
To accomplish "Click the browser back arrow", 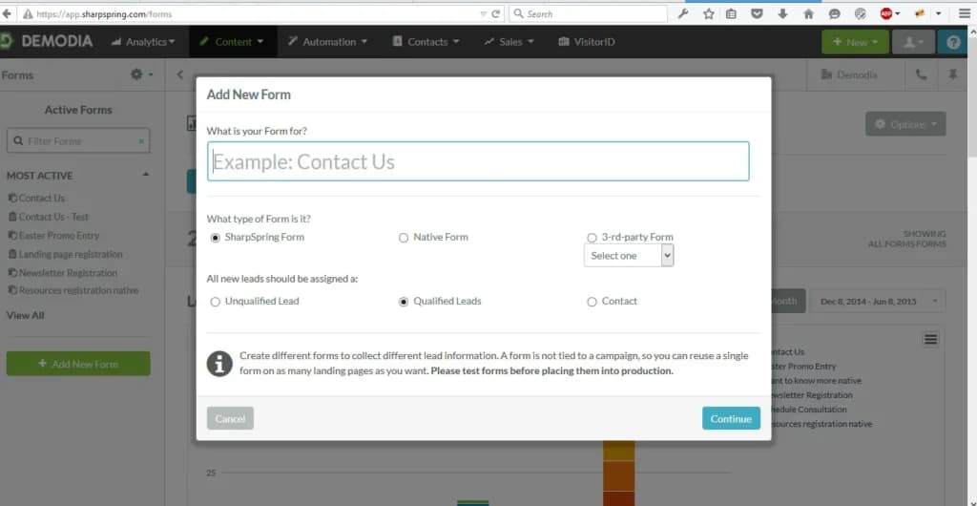I will (7, 13).
